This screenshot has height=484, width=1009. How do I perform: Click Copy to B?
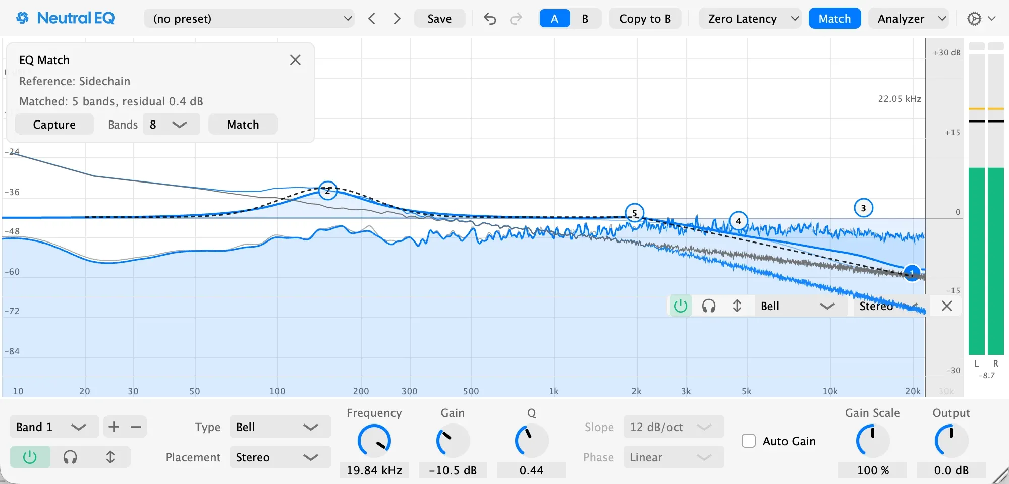pyautogui.click(x=645, y=19)
